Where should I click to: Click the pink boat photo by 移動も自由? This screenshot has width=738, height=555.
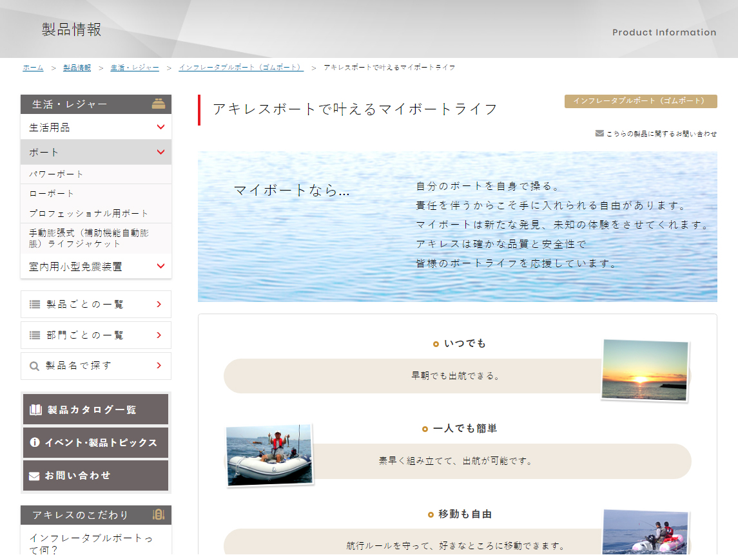[645, 532]
